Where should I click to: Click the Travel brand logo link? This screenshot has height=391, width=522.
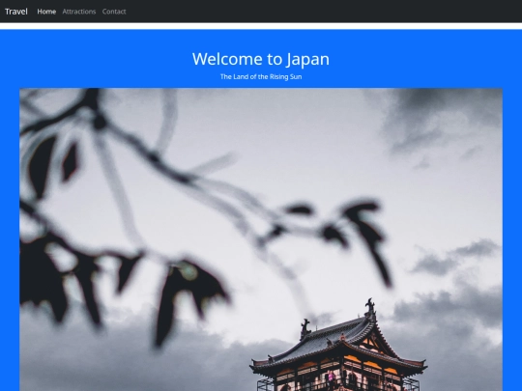click(16, 12)
